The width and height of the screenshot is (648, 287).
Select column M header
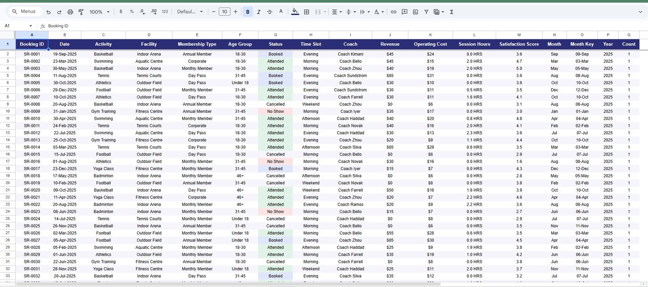[x=519, y=35]
